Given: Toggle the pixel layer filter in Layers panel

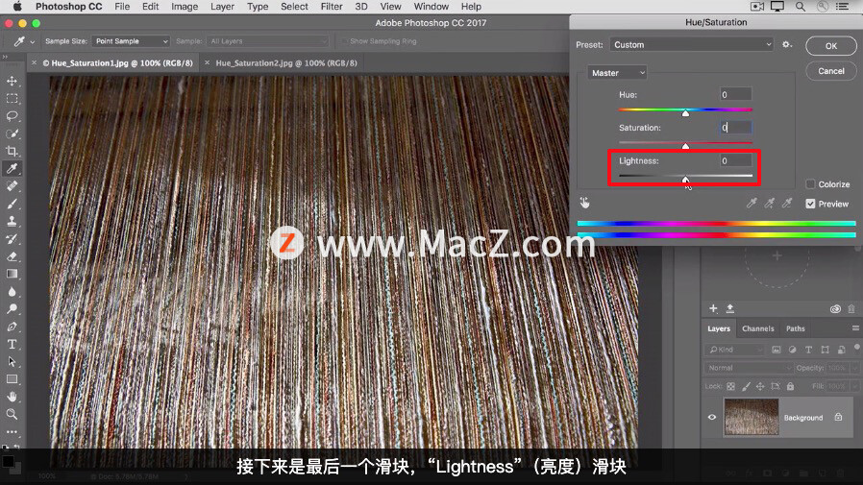Looking at the screenshot, I should pyautogui.click(x=777, y=350).
